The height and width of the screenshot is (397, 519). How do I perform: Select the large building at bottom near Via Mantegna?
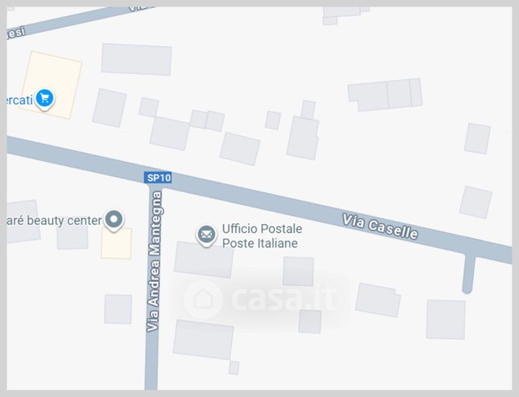tap(203, 340)
